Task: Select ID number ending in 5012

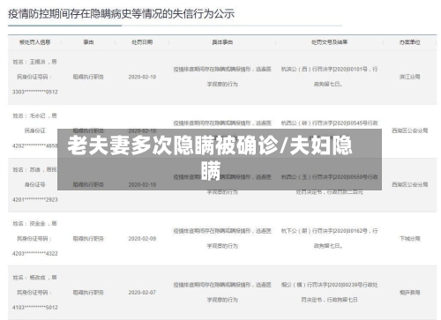Action: point(35,308)
